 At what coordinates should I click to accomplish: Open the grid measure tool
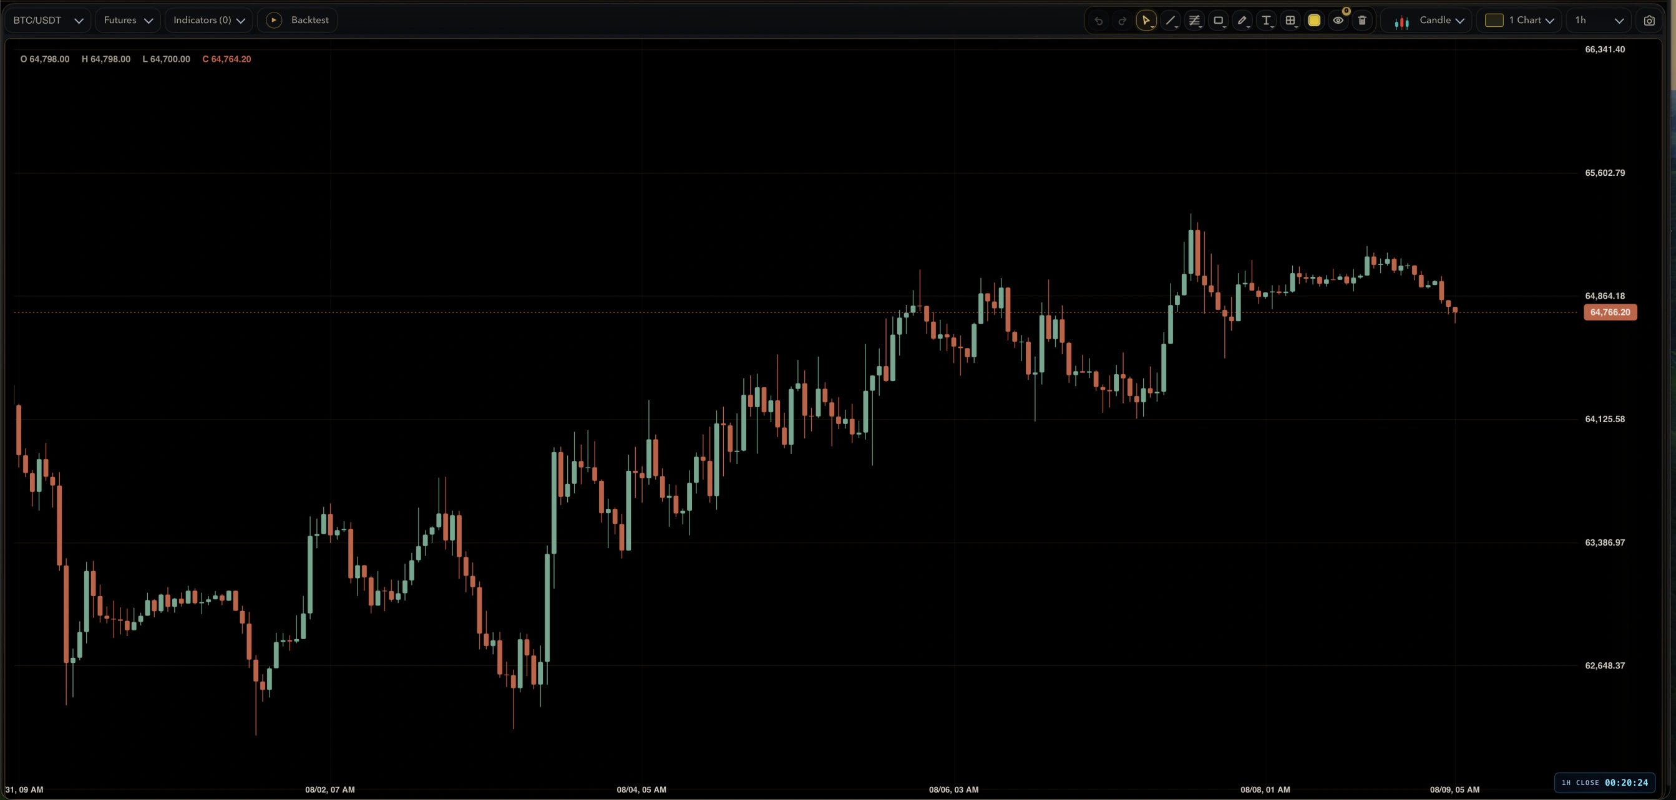[1290, 20]
